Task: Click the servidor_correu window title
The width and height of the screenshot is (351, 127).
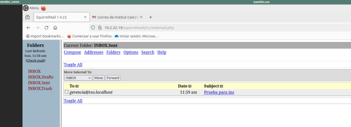Action: click(x=10, y=2)
